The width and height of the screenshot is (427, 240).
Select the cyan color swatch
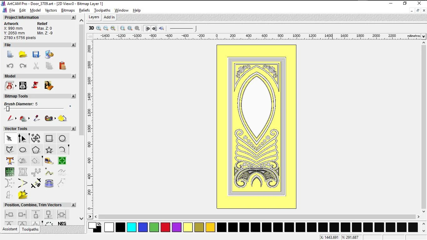point(132,227)
